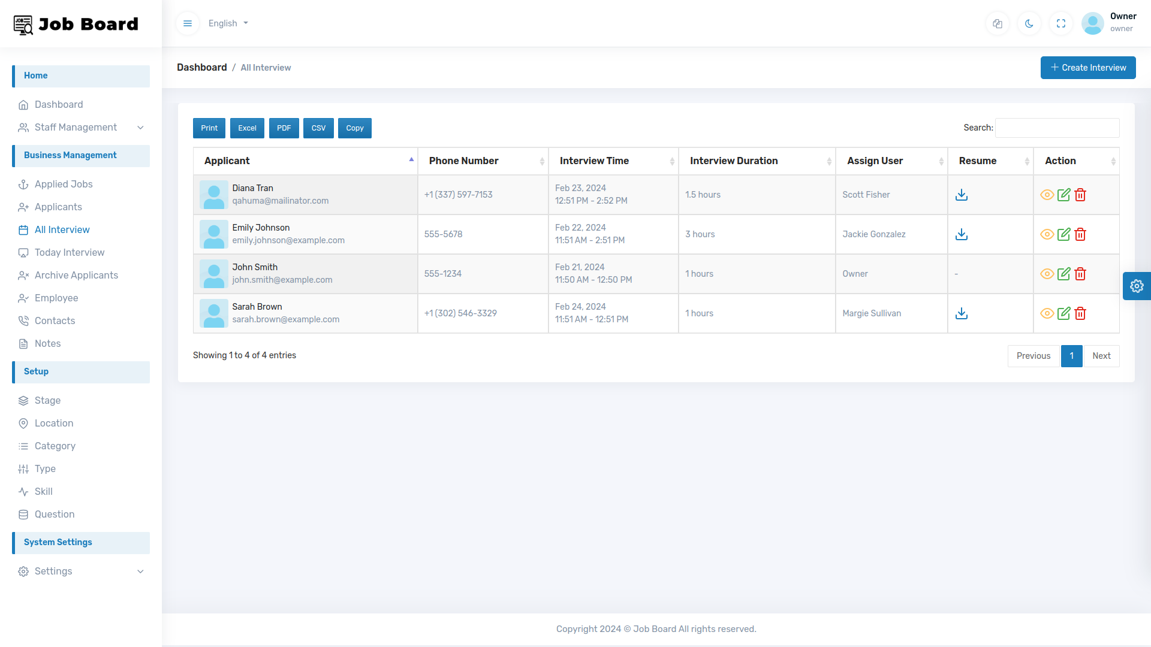Expand the Settings menu in sidebar
Screen dimensions: 1151x647
53,571
